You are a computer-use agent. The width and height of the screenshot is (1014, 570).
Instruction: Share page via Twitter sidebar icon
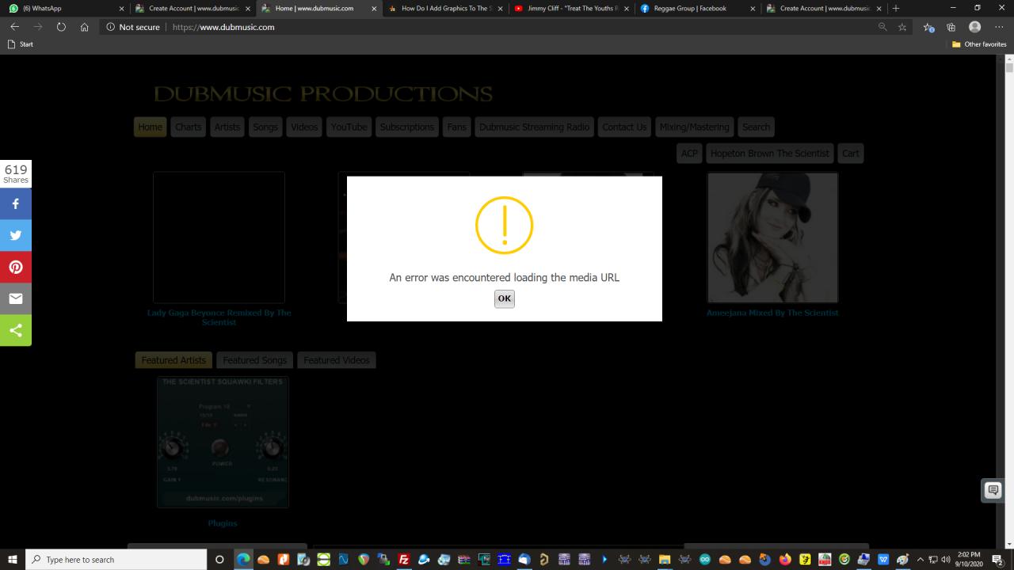tap(16, 235)
